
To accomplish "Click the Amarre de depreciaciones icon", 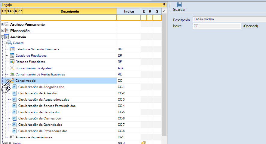I will pyautogui.click(x=12, y=137).
